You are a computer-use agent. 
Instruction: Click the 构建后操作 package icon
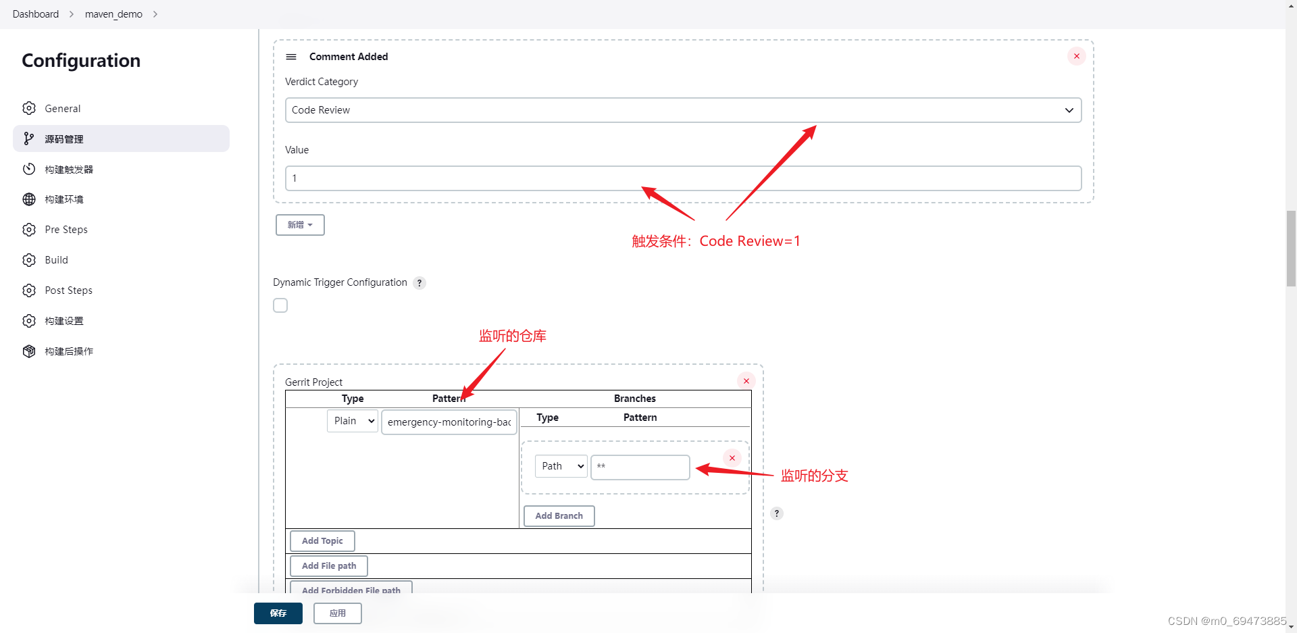[x=29, y=351]
